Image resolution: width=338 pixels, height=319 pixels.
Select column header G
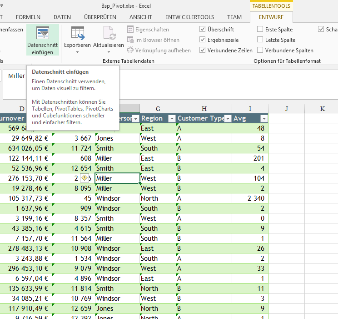(158, 109)
